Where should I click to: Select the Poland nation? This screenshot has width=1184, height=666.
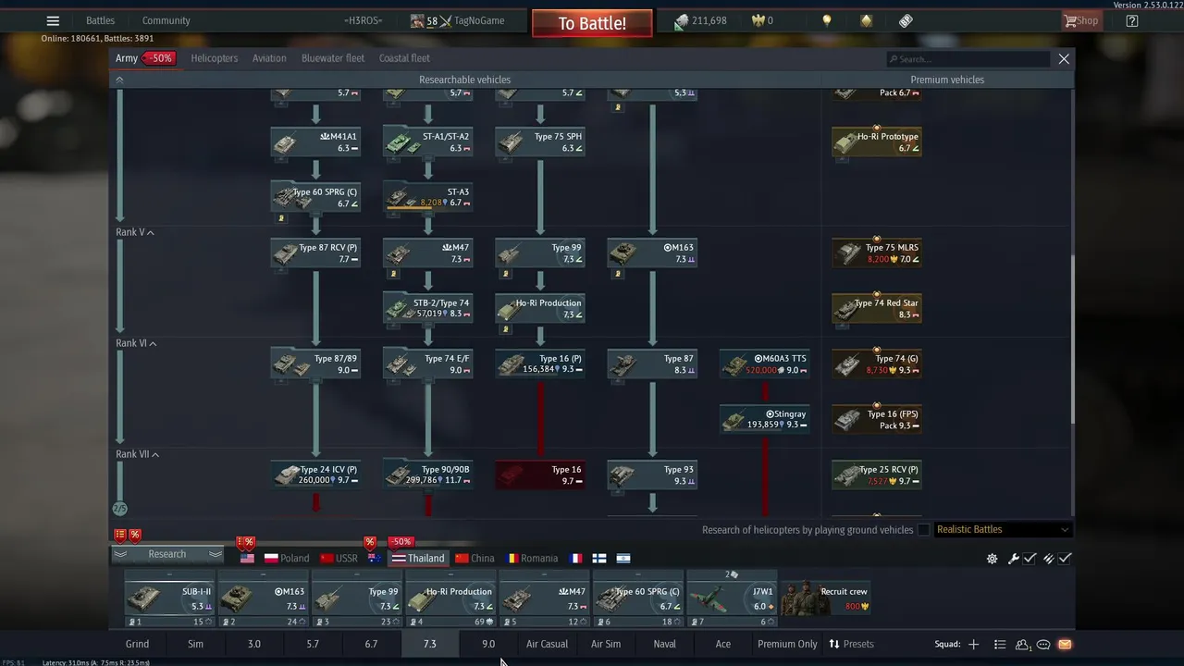coord(287,559)
